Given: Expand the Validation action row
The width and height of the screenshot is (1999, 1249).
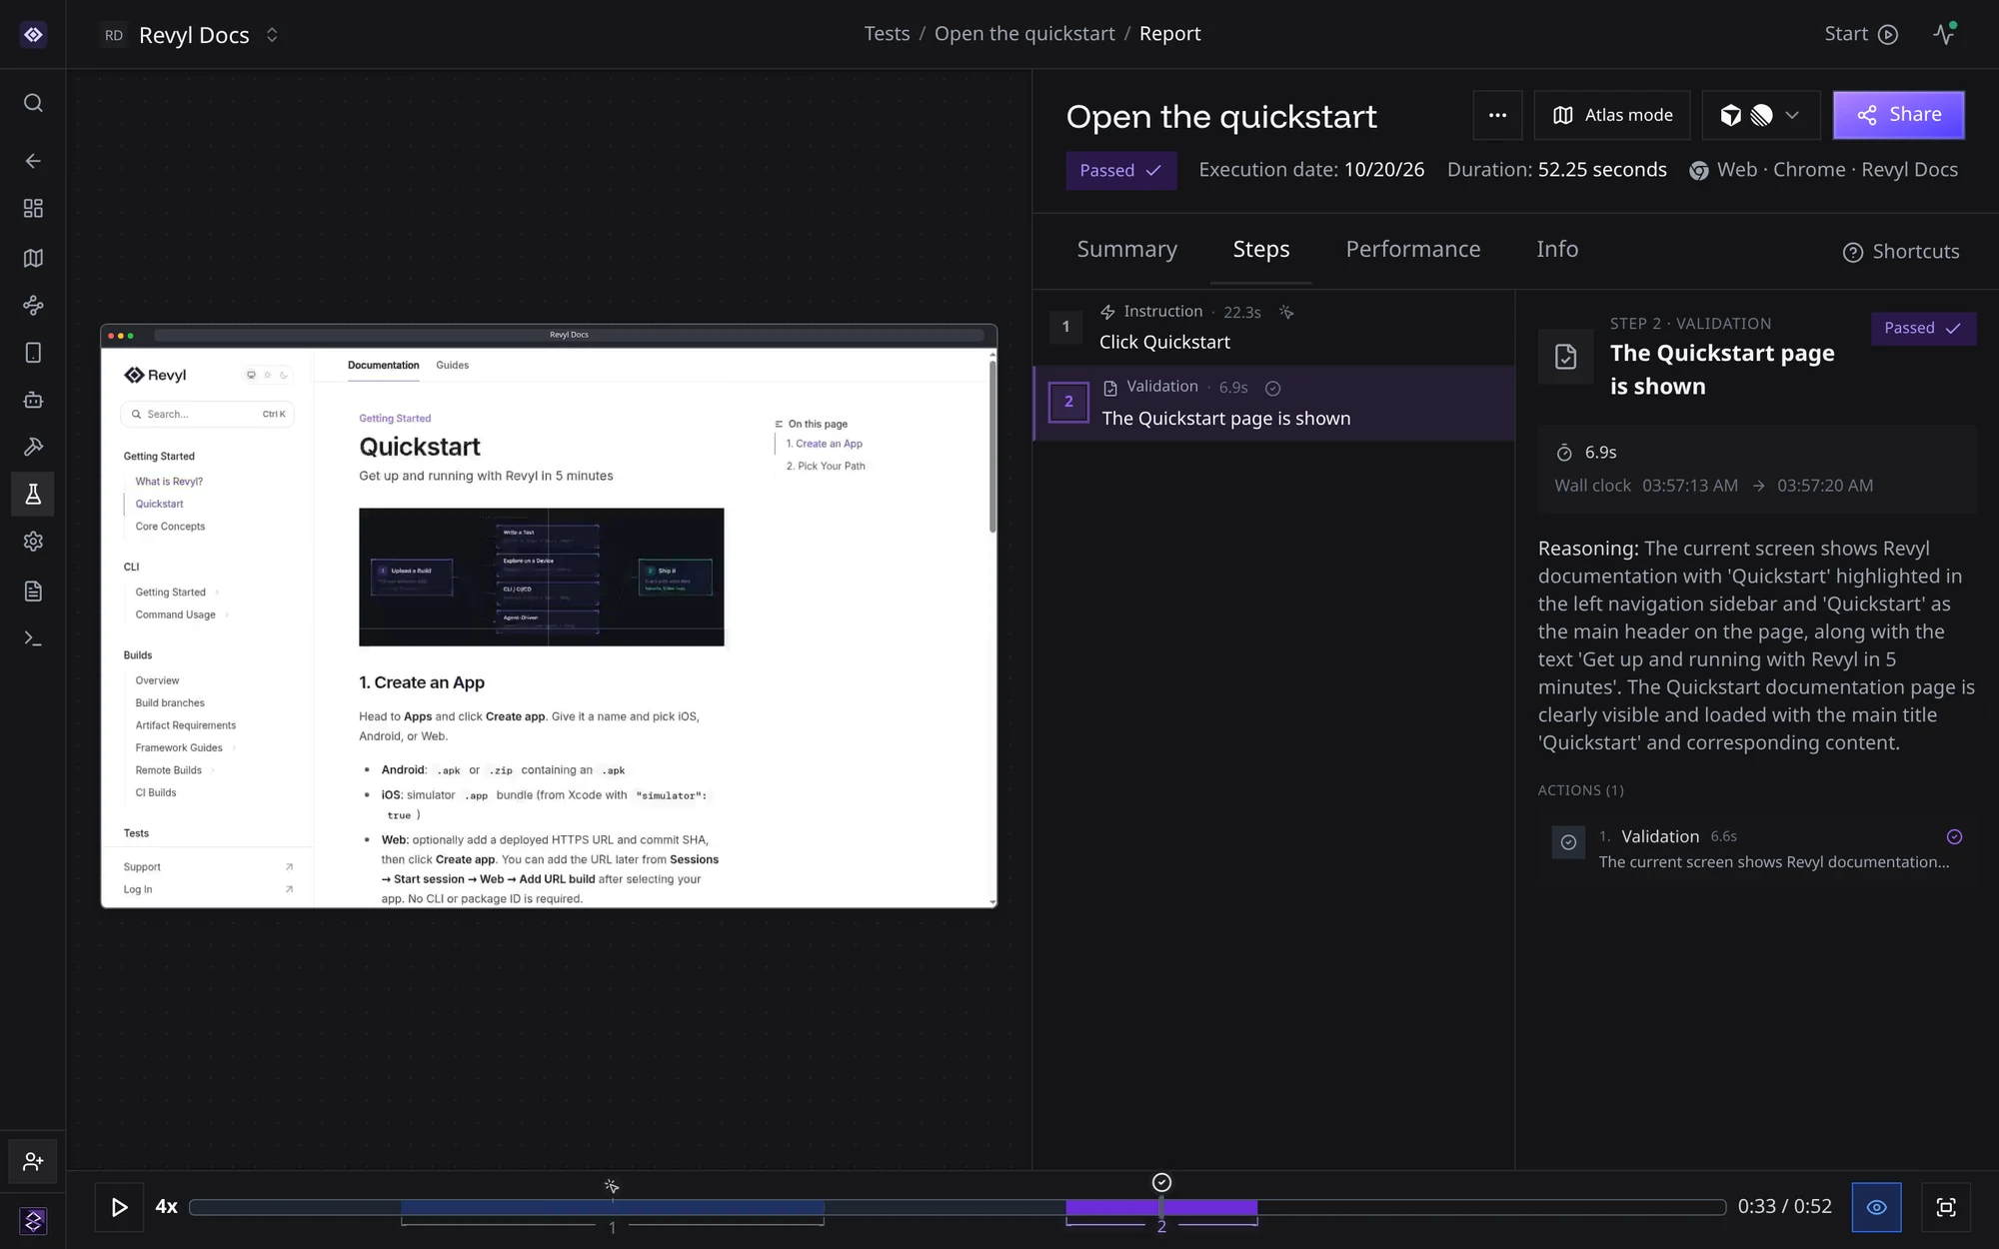Looking at the screenshot, I should [x=1757, y=848].
